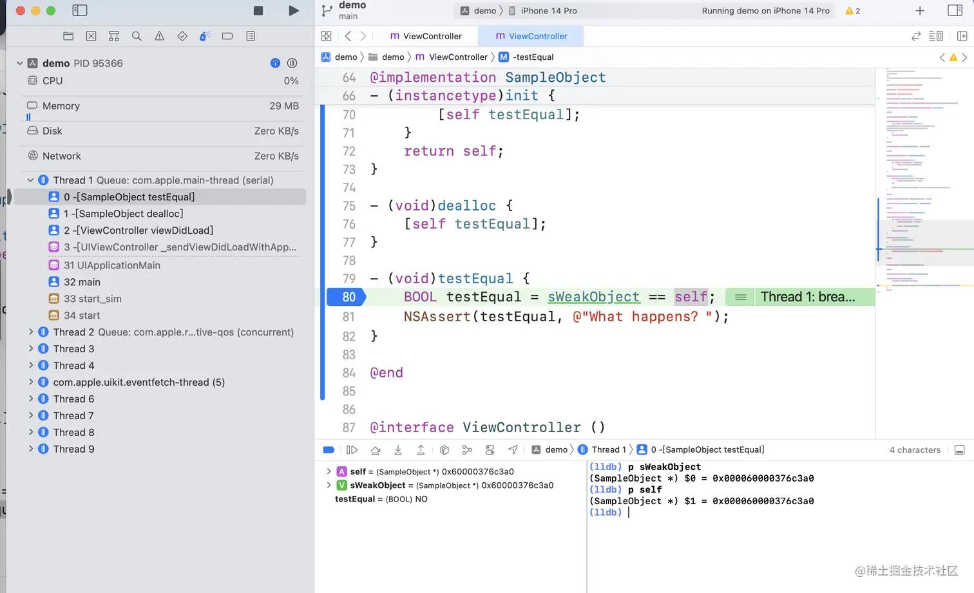This screenshot has height=593, width=974.
Task: Select frame 0 -[SampleObject testEqual]
Action: tap(160, 197)
